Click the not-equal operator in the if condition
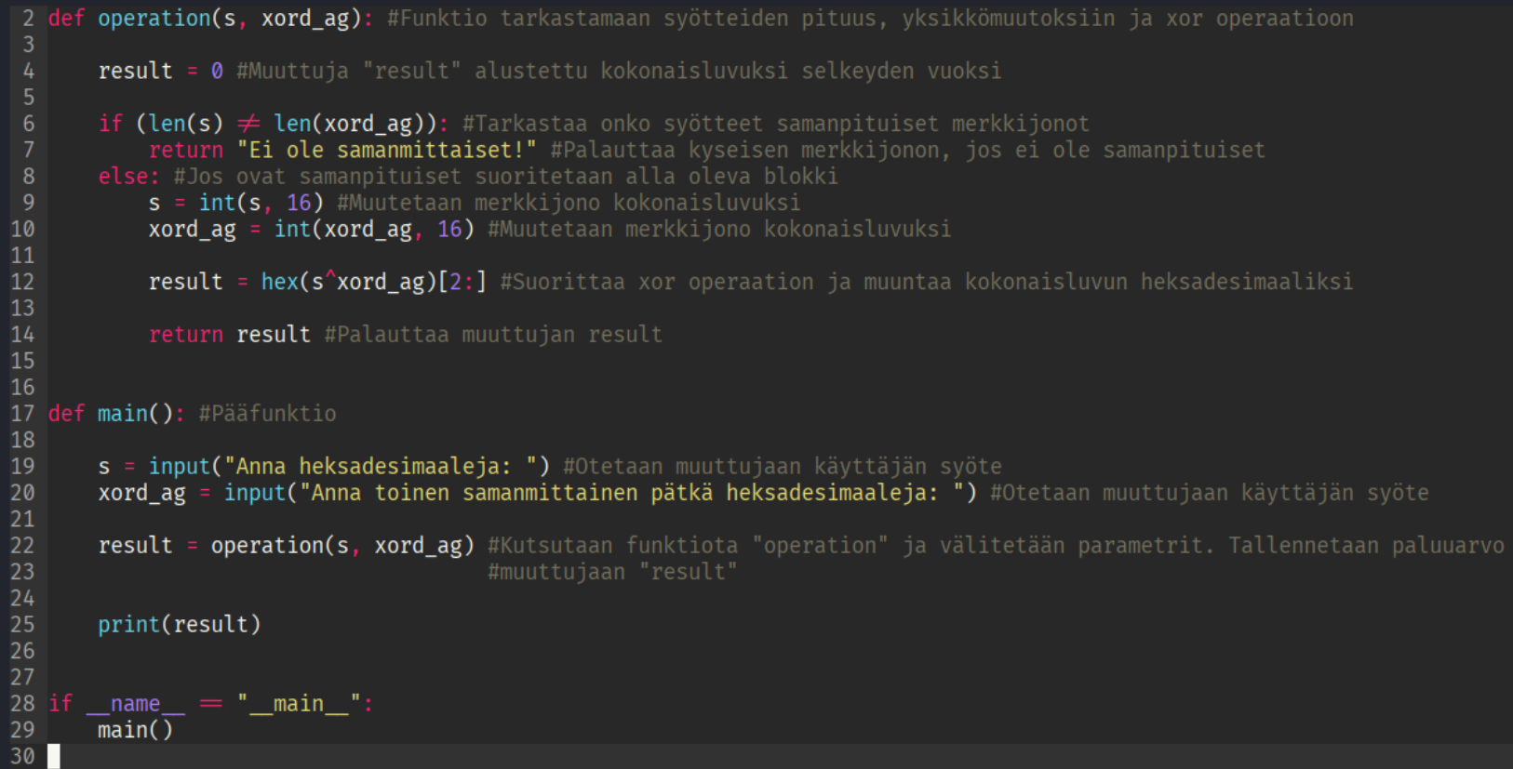Viewport: 1513px width, 769px height. pos(248,124)
